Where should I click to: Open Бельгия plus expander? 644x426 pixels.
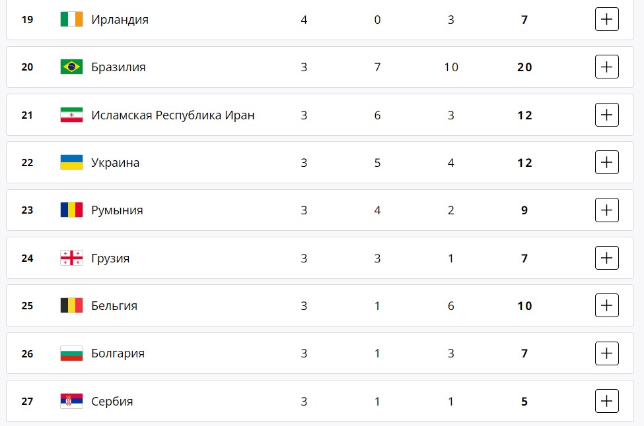click(x=606, y=305)
